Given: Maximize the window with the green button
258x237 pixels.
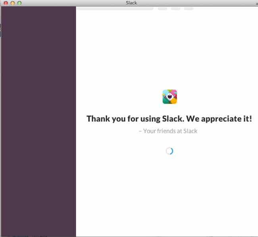Looking at the screenshot, I should coord(19,3).
